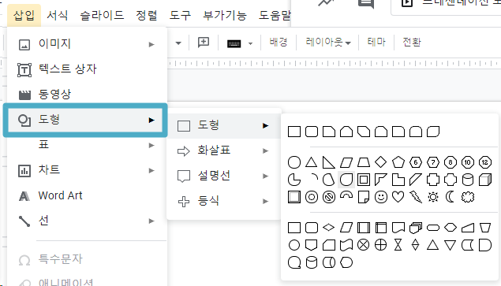The image size is (501, 286).
Task: Select the cube shape
Action: (x=485, y=180)
